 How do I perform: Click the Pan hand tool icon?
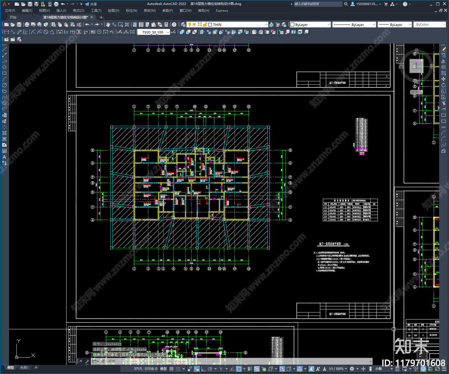tap(108, 25)
